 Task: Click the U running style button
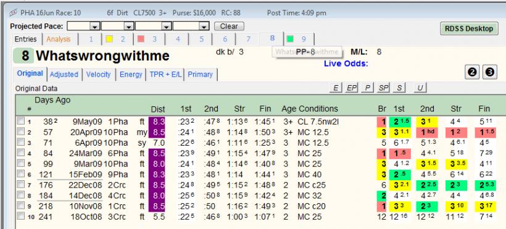[x=420, y=88]
